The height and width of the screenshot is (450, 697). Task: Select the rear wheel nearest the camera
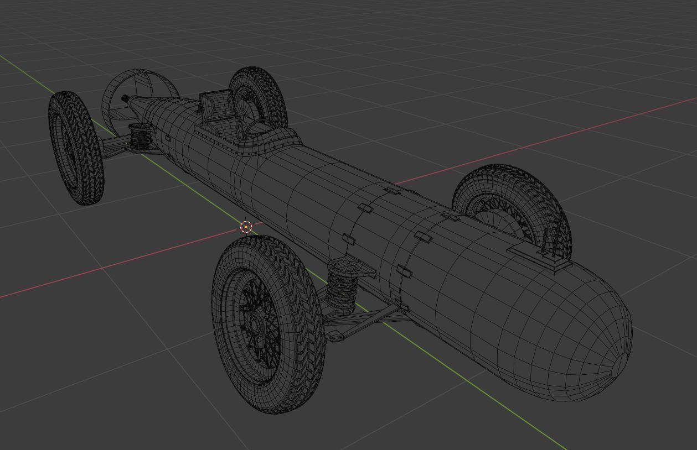click(x=76, y=148)
